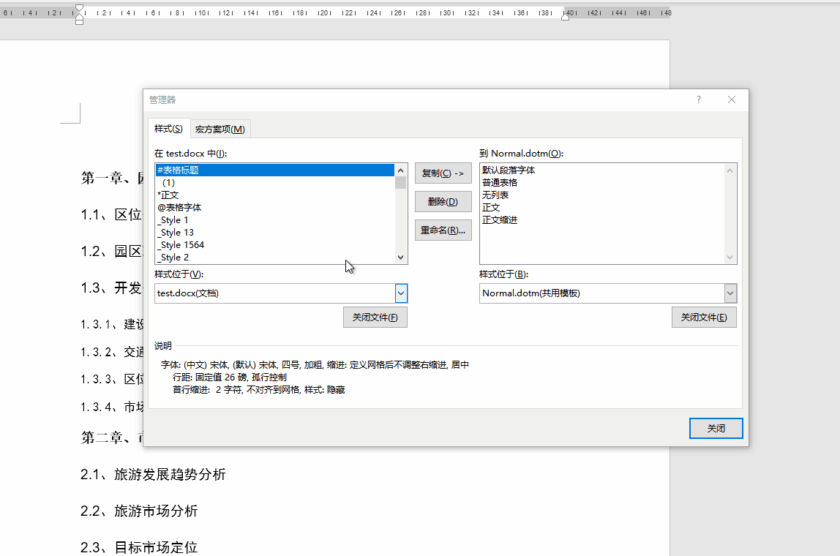Switch to the 宏方案项 tab
This screenshot has width=840, height=556.
pyautogui.click(x=220, y=128)
